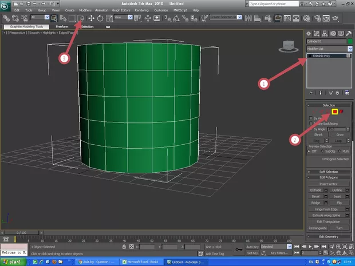Image resolution: width=355 pixels, height=266 pixels.
Task: Select the Polygon sub-object level icon
Action: point(335,112)
